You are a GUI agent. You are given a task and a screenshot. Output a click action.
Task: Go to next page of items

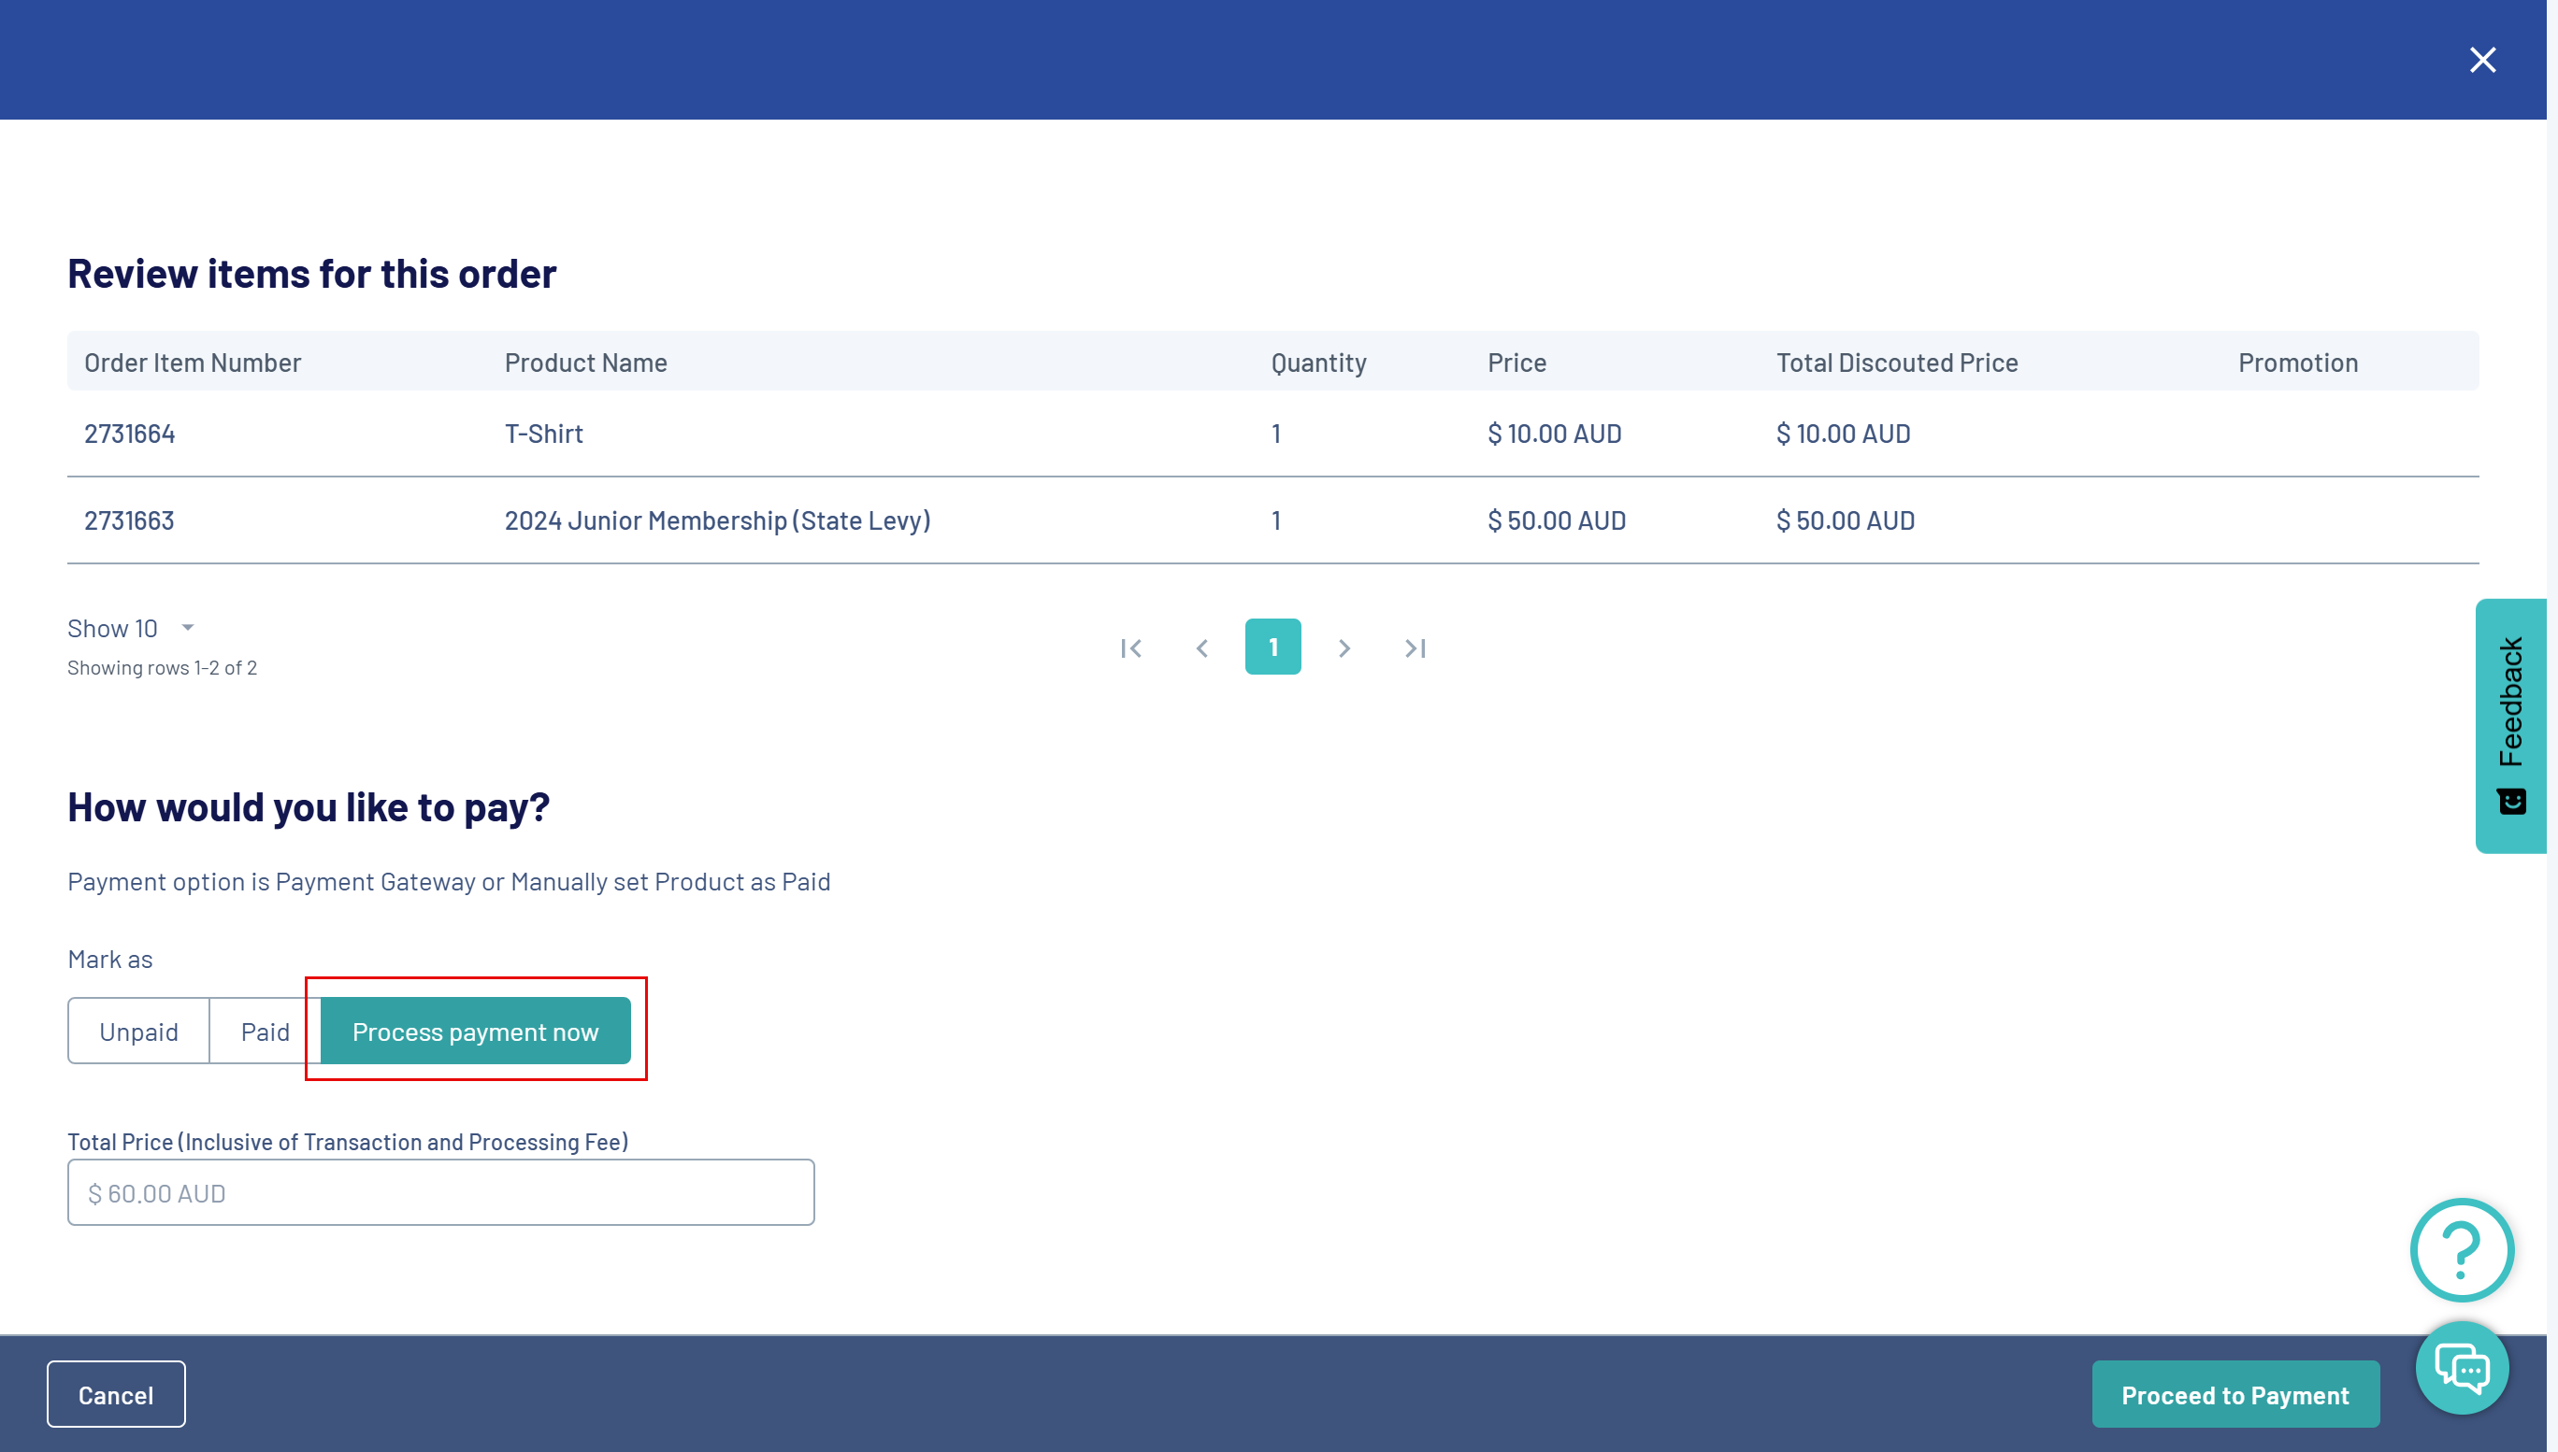point(1344,648)
